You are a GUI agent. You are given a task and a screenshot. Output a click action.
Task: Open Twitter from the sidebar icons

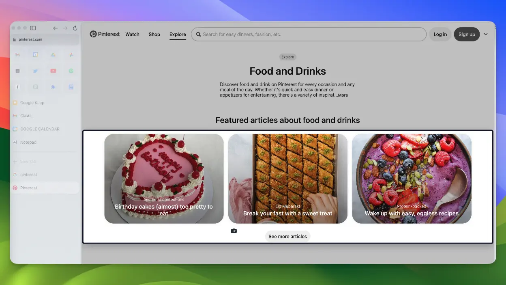tap(35, 71)
